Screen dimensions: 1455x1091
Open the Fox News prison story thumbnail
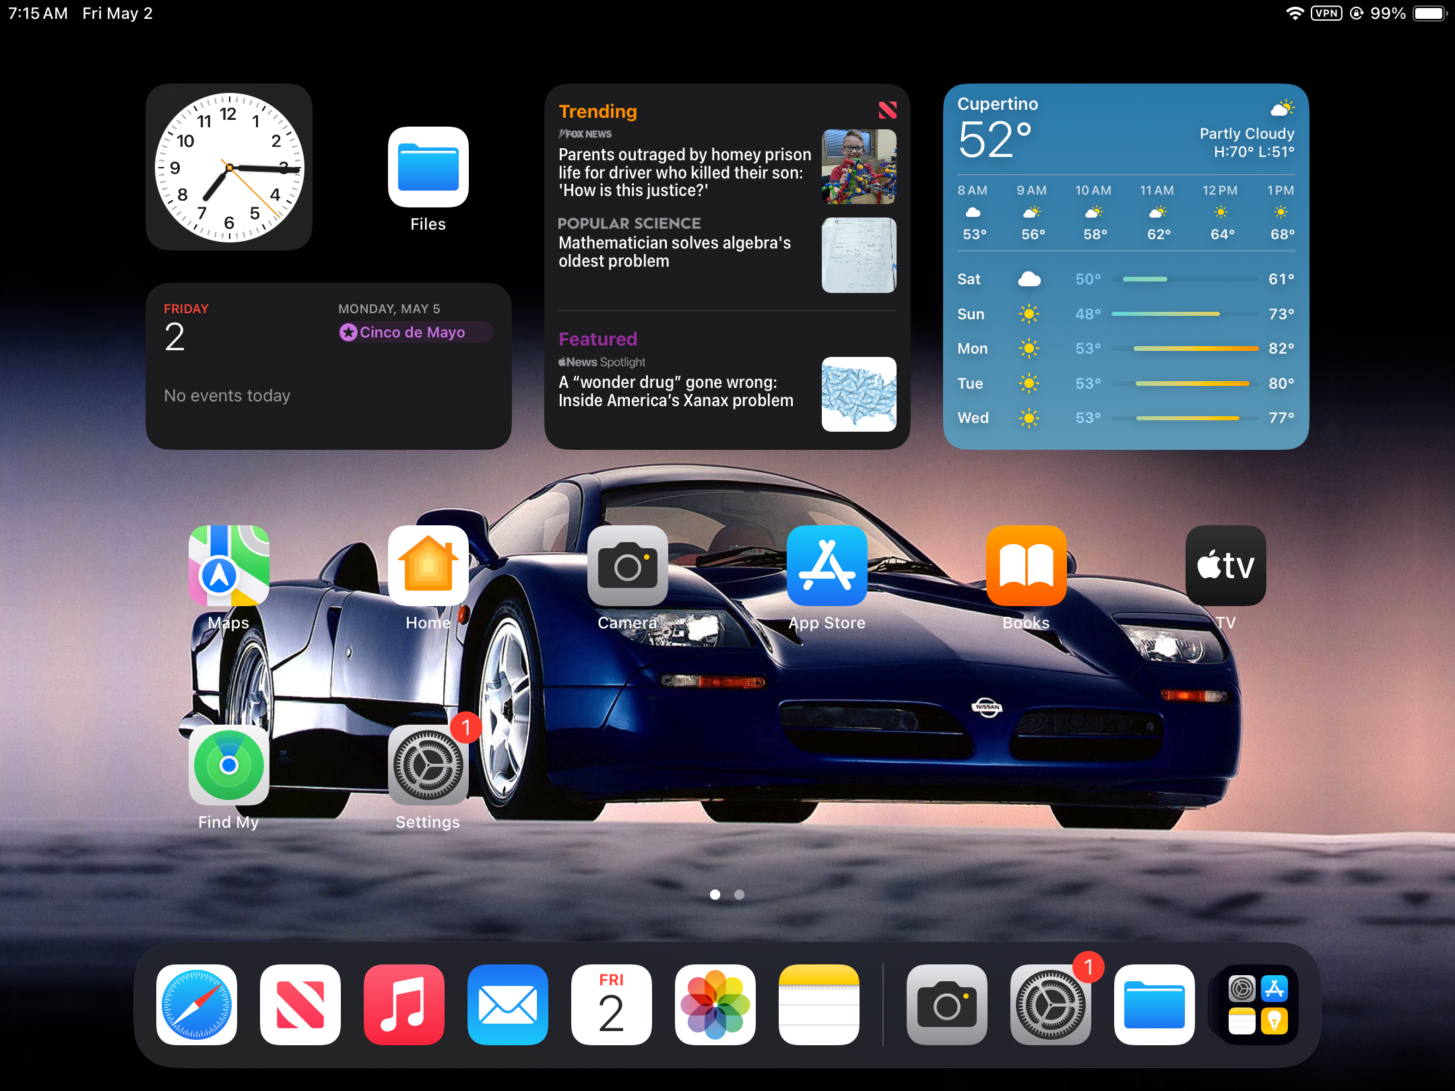click(x=859, y=167)
